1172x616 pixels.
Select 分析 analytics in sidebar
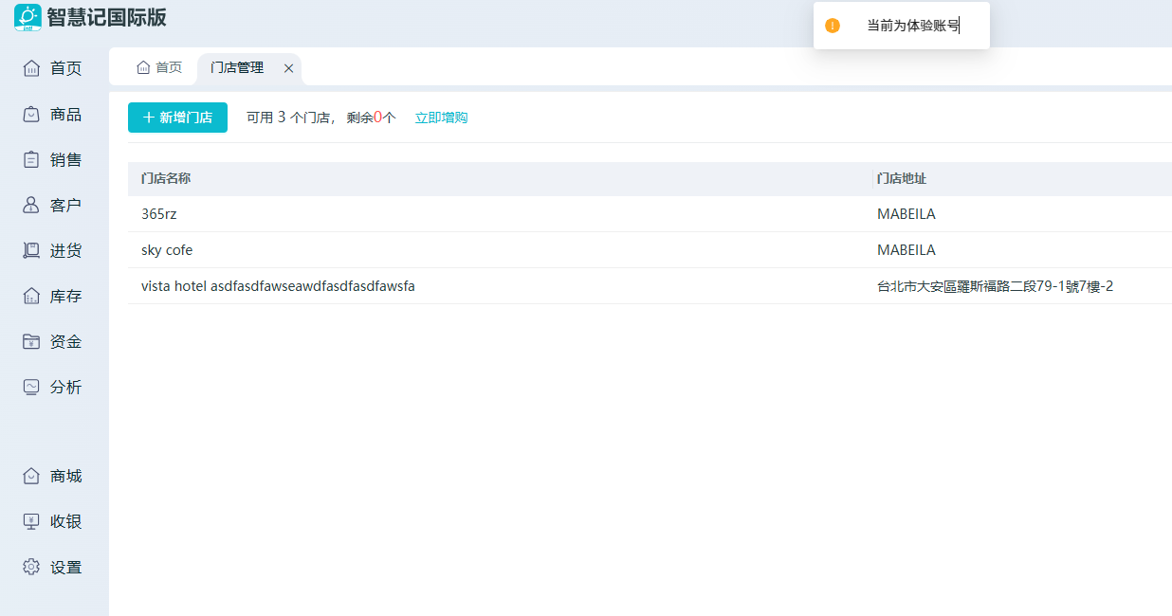(x=53, y=388)
